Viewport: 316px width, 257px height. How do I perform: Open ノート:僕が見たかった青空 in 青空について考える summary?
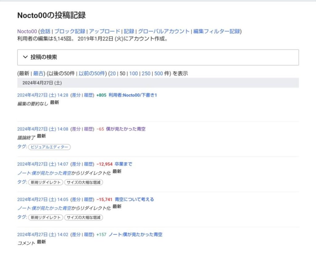[44, 208]
